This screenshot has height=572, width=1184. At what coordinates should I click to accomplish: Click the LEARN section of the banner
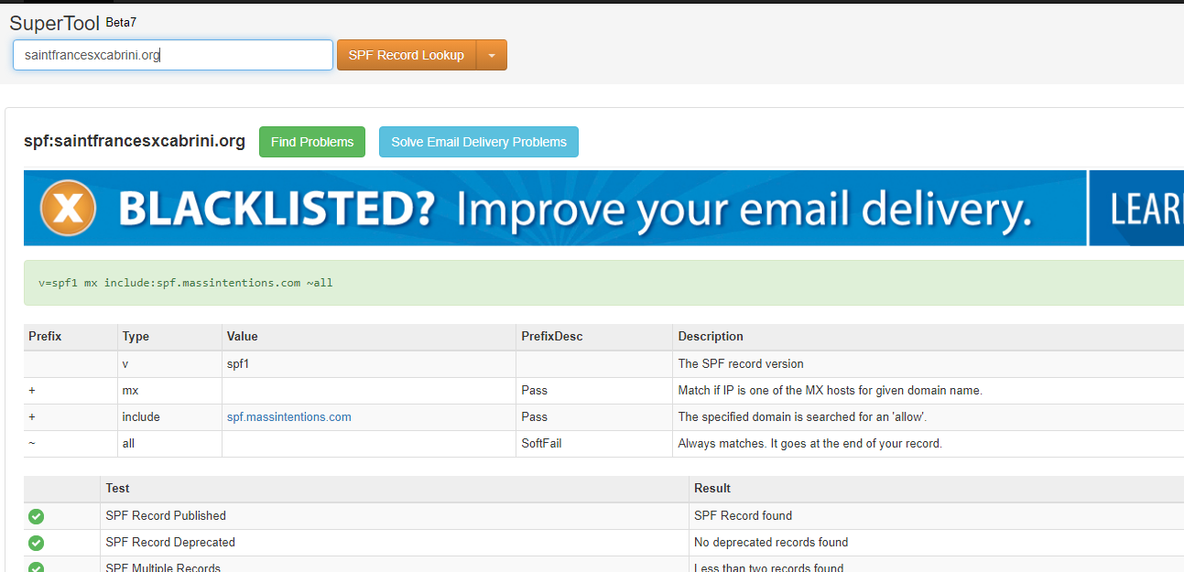click(x=1145, y=209)
